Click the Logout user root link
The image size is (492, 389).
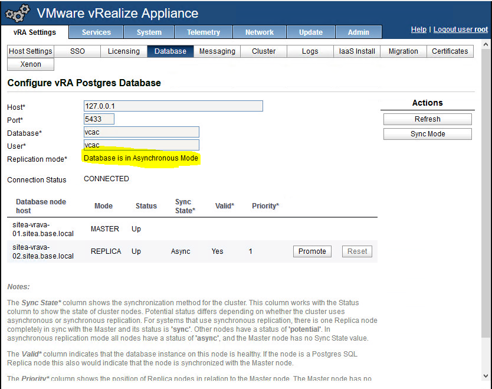[x=461, y=30]
